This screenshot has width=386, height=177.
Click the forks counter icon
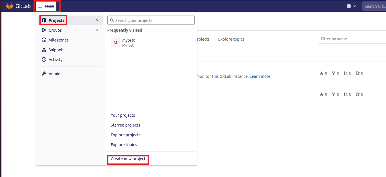click(x=334, y=73)
